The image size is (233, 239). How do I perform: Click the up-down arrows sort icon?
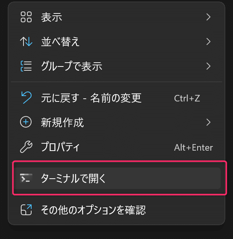26,41
